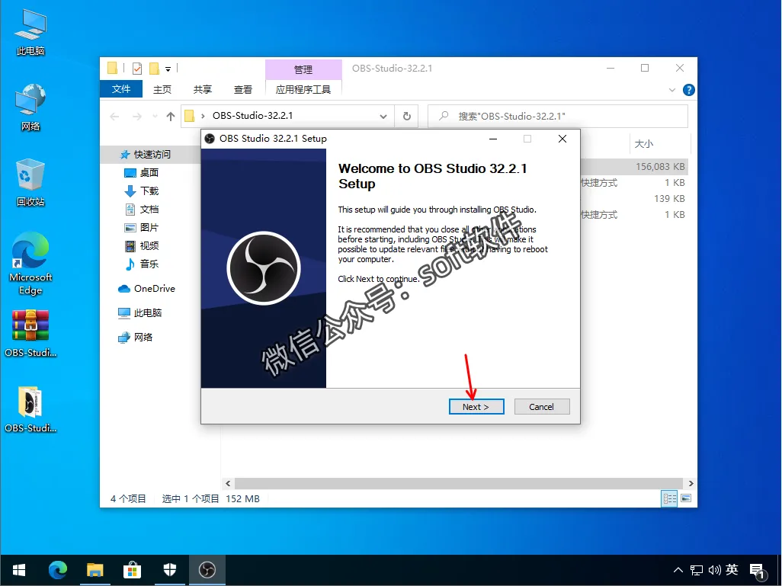Go forward in File Explorer navigation
The height and width of the screenshot is (586, 782).
tap(136, 116)
